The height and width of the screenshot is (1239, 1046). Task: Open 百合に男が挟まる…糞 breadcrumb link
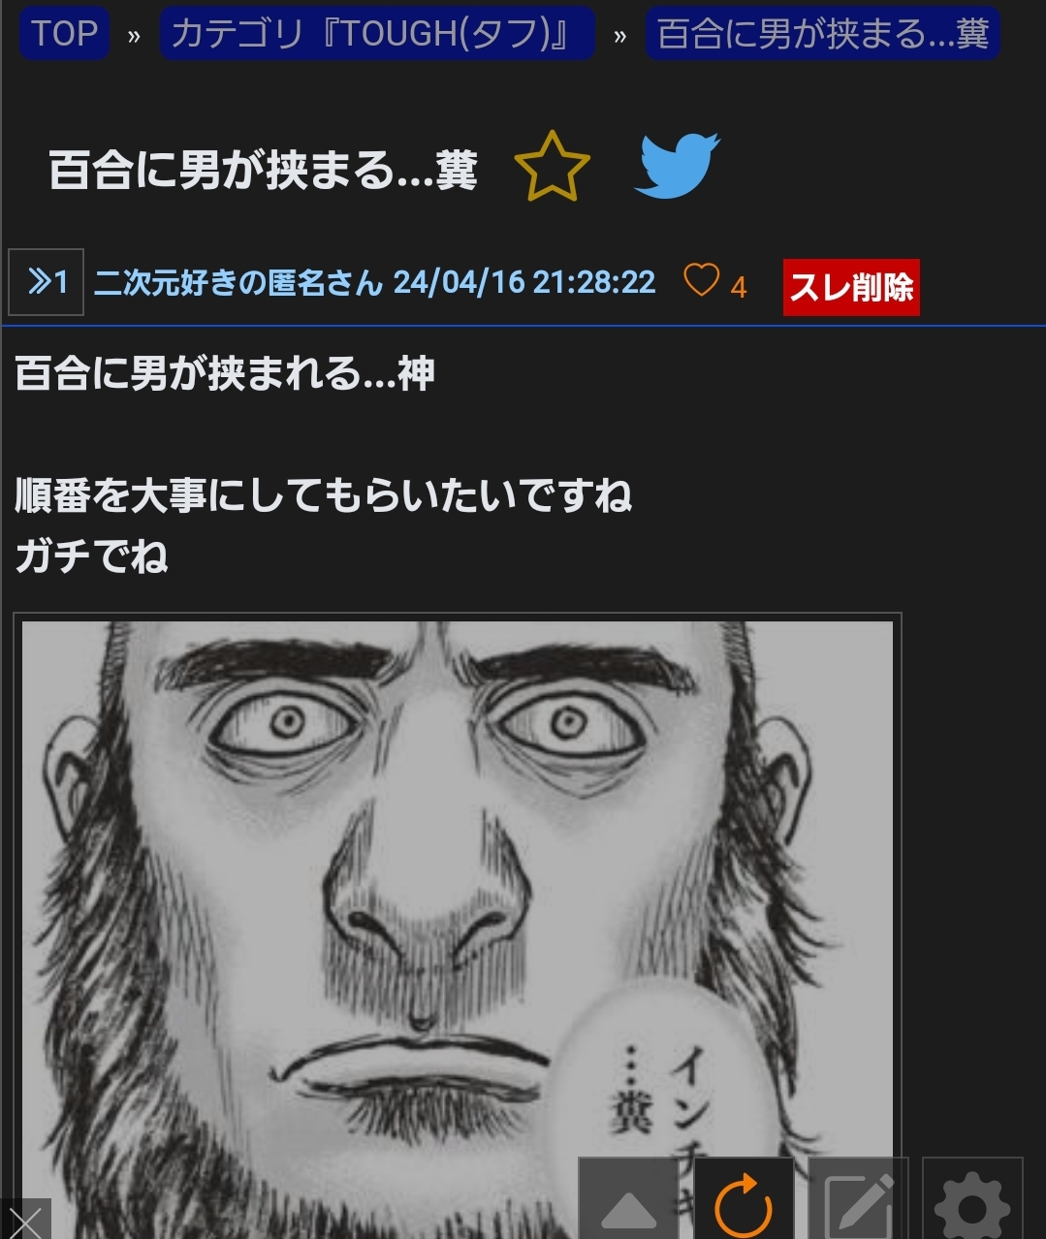point(822,34)
